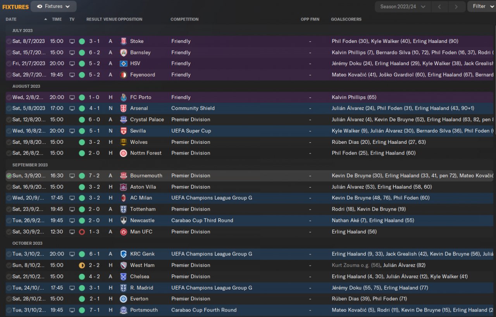Expand the Filter dropdown
The height and width of the screenshot is (317, 496).
[x=481, y=7]
